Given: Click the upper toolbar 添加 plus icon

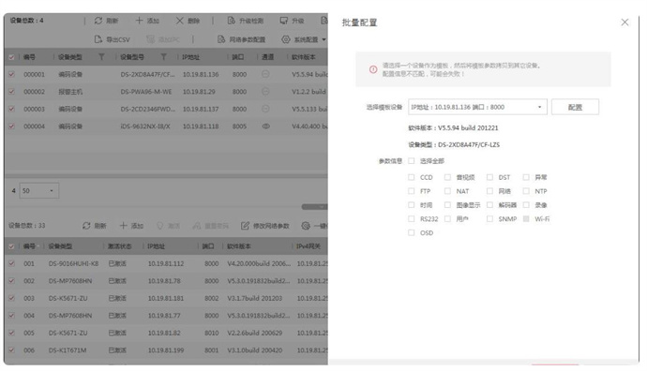Looking at the screenshot, I should coord(139,21).
